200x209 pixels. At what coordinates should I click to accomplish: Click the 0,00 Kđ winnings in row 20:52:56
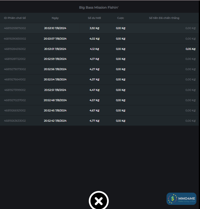[190, 69]
